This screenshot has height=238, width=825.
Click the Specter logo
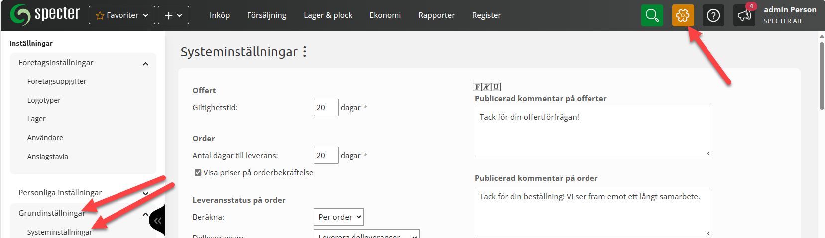tap(45, 15)
